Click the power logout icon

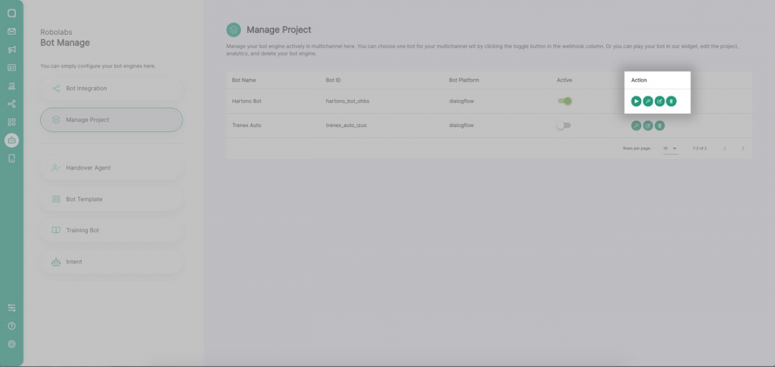11,344
